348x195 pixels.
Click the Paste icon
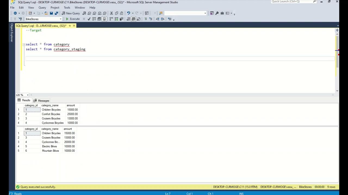click(x=122, y=13)
